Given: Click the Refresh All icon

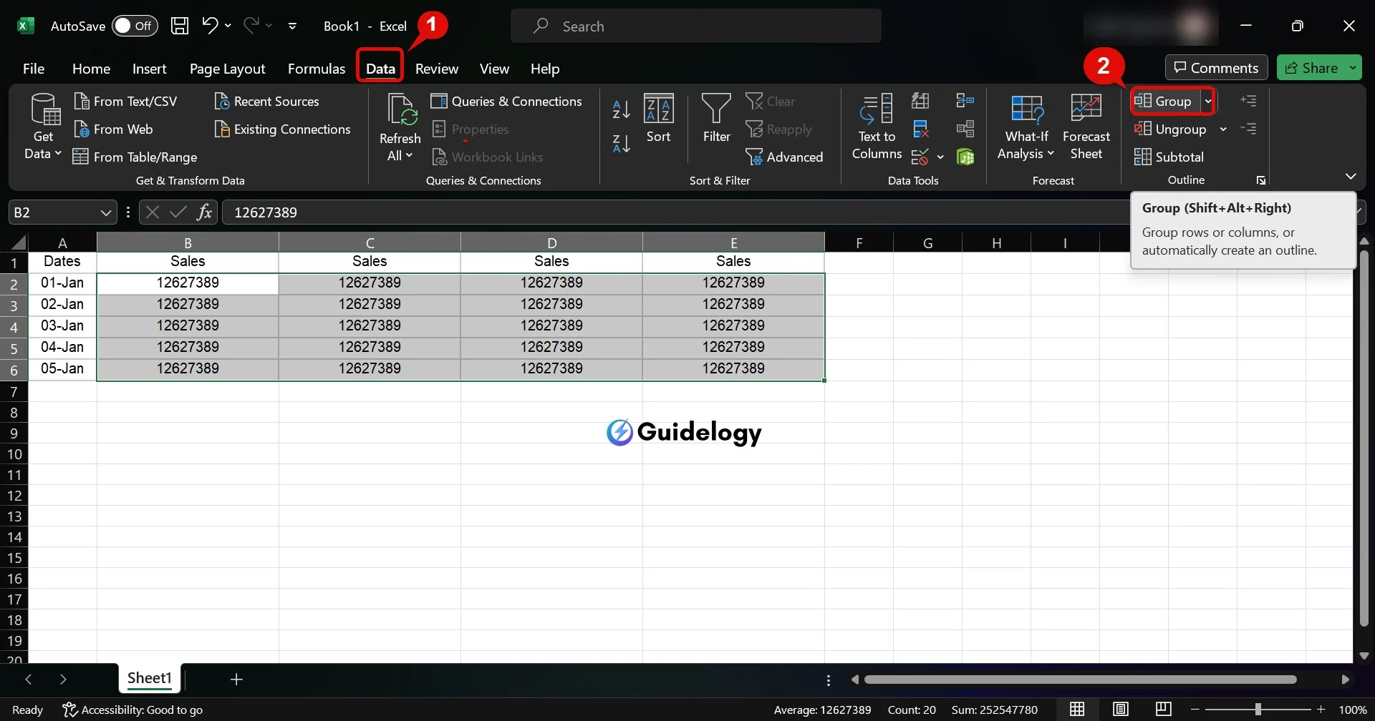Looking at the screenshot, I should pyautogui.click(x=400, y=111).
